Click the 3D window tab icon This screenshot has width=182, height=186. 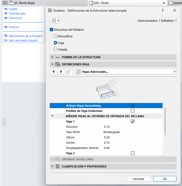(x=91, y=3)
